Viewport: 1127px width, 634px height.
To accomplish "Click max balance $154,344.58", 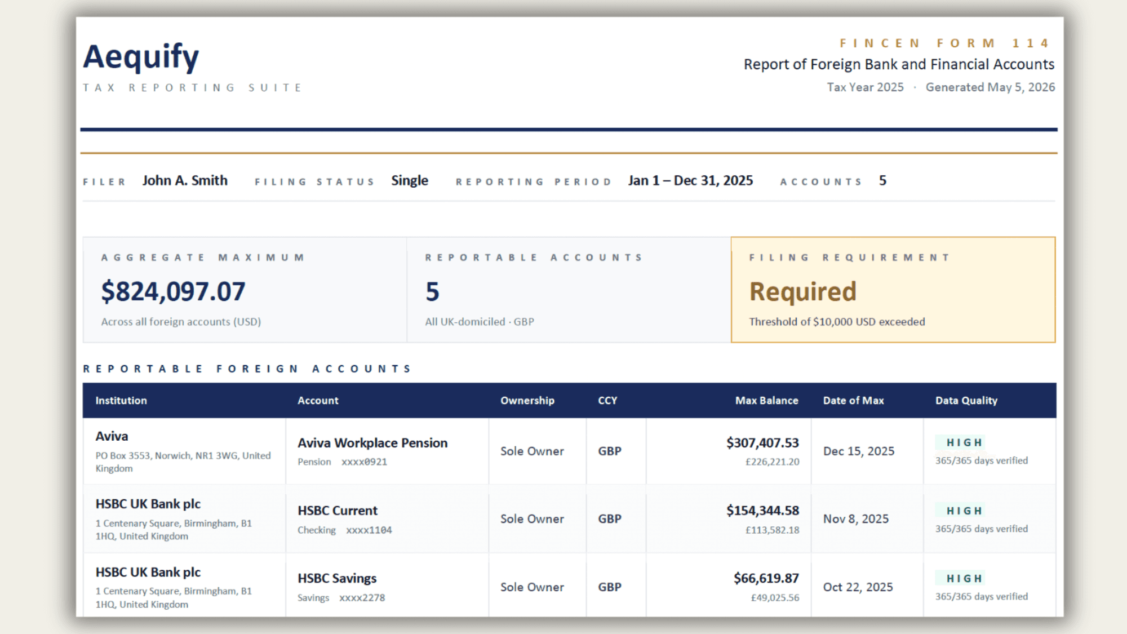I will click(x=762, y=511).
